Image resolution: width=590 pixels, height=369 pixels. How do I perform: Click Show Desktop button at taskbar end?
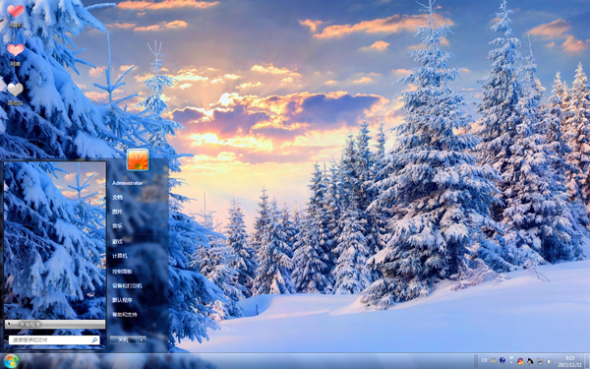(586, 361)
